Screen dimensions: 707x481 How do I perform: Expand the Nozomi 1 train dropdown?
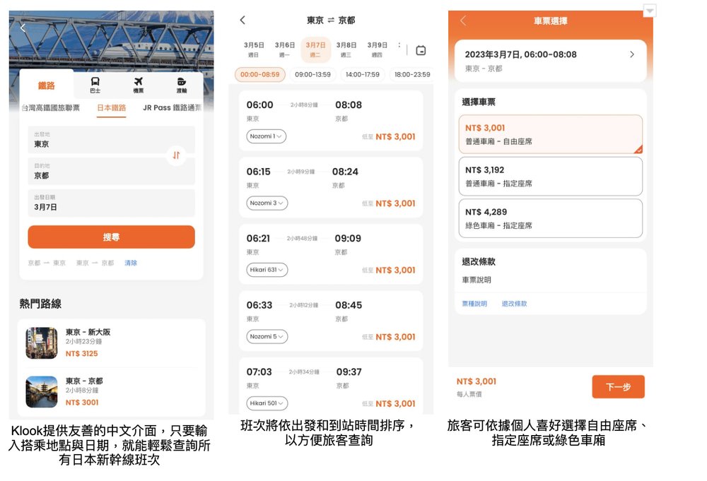point(266,136)
